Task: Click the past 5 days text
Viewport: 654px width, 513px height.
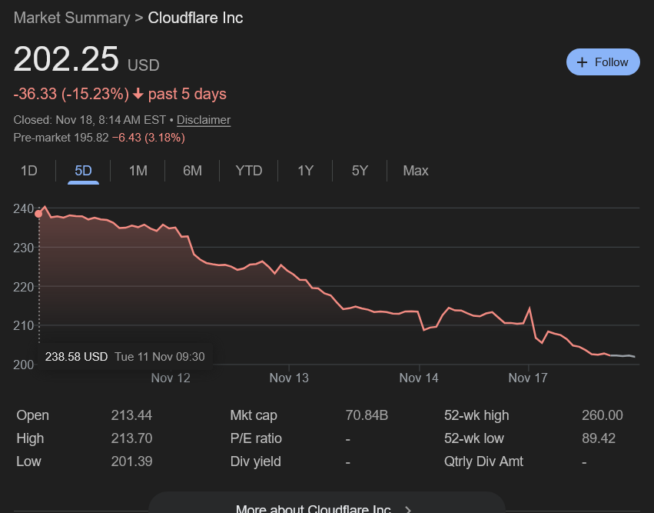Action: tap(188, 95)
